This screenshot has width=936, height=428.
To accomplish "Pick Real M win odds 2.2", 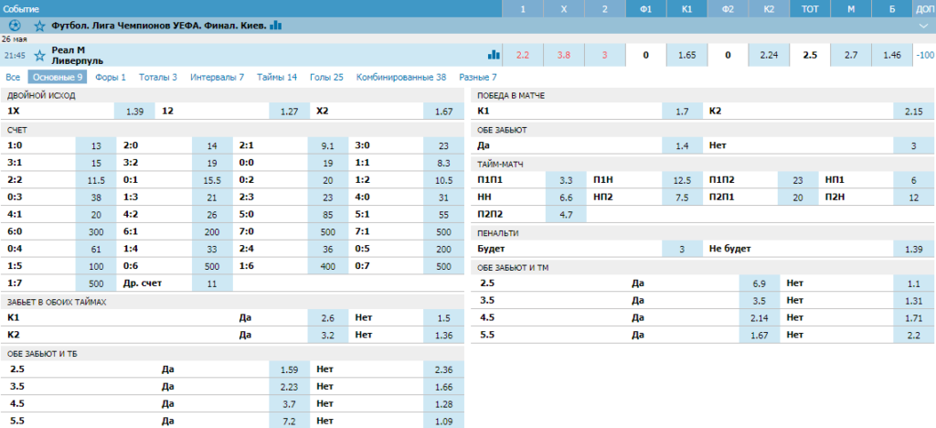I will point(523,55).
